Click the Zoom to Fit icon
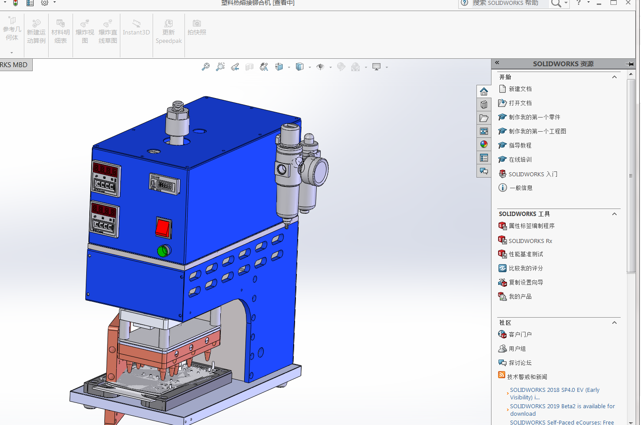 click(x=206, y=67)
